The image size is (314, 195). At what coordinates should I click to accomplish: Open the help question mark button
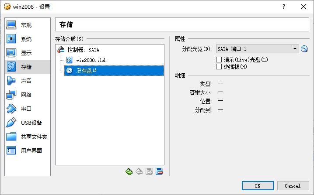point(284,7)
